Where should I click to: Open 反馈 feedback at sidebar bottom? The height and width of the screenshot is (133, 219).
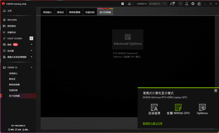(x=18, y=130)
